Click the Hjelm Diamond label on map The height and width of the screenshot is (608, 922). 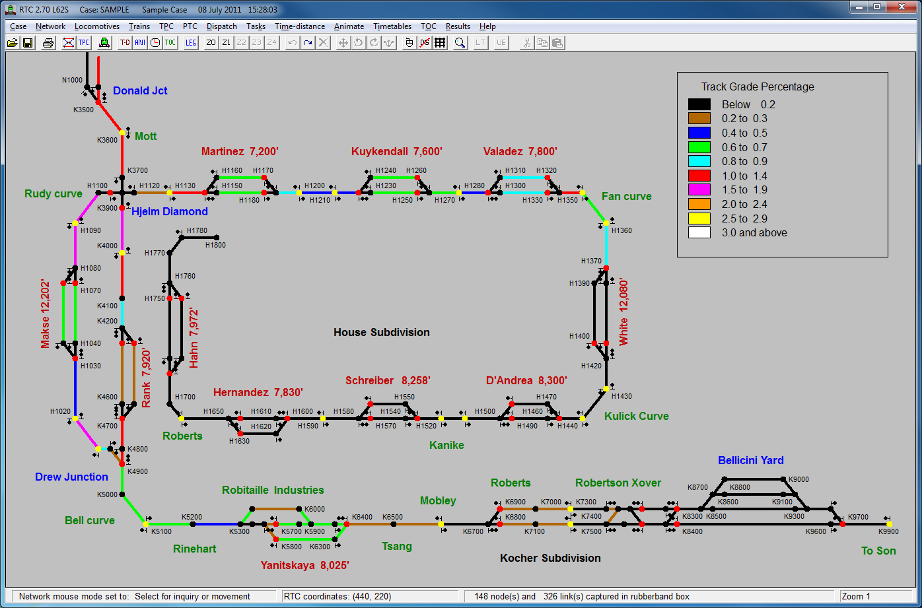[170, 212]
